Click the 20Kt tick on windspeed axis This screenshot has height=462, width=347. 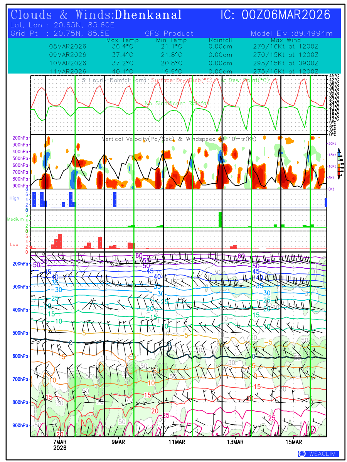332,143
